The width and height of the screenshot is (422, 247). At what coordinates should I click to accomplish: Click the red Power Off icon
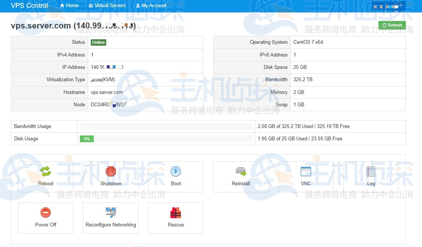pos(45,213)
